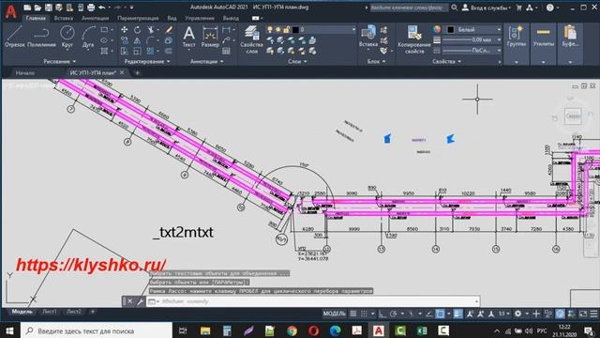Image resolution: width=600 pixels, height=338 pixels.
Task: Select the Полилиния (Polyline) tool
Action: click(41, 37)
